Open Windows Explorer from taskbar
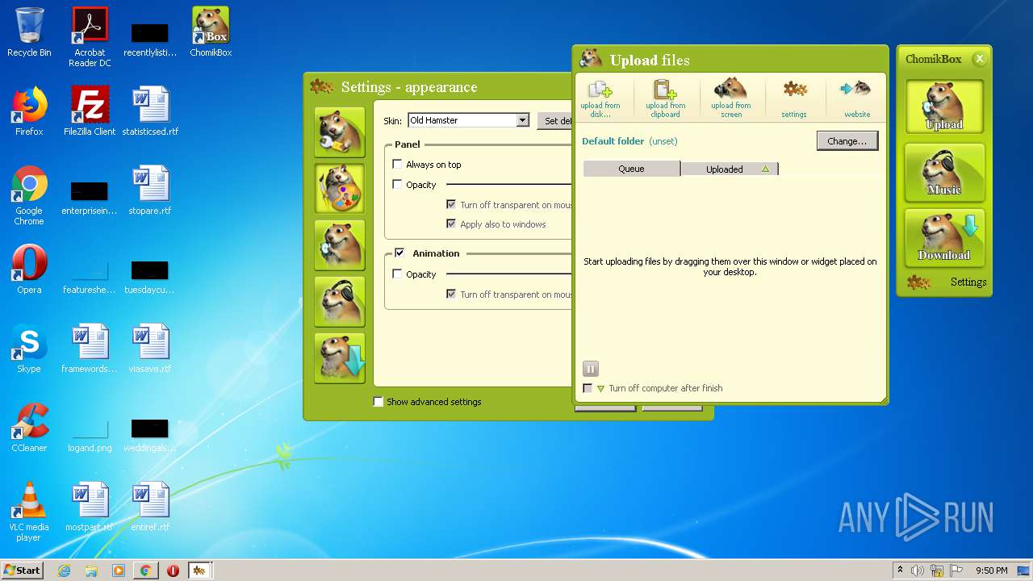 91,571
